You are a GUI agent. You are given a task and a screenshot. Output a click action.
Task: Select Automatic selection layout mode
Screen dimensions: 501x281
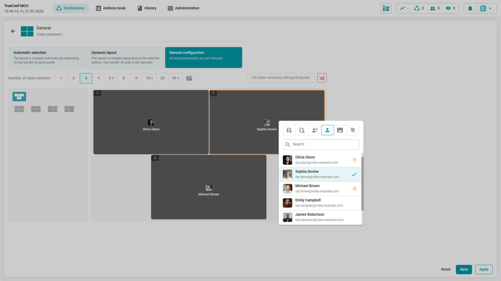tap(47, 57)
